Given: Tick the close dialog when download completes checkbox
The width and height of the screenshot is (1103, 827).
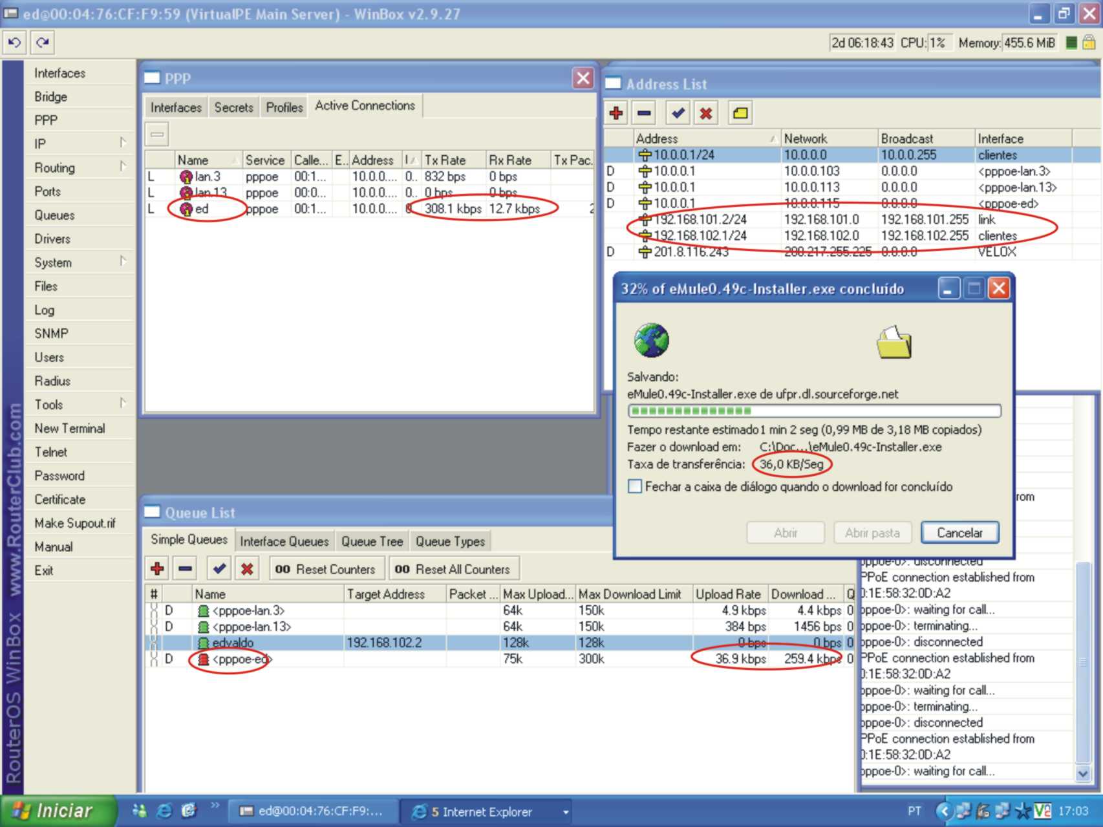Looking at the screenshot, I should pos(635,487).
